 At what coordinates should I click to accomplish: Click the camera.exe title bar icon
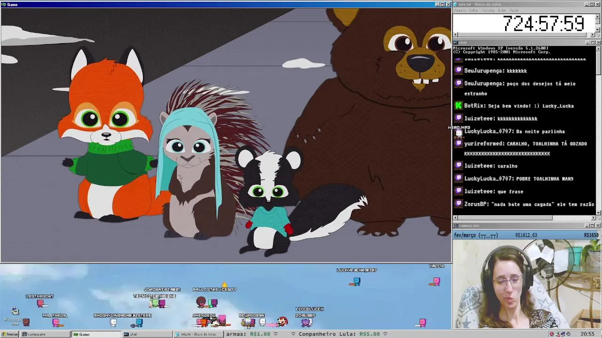455,225
